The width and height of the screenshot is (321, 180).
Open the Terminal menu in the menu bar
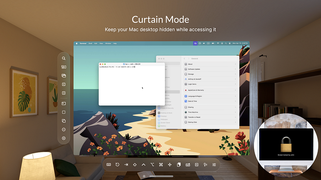point(83,44)
